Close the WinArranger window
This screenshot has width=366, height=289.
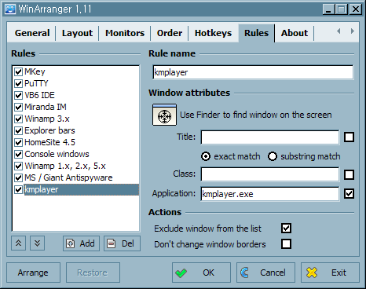[356, 9]
